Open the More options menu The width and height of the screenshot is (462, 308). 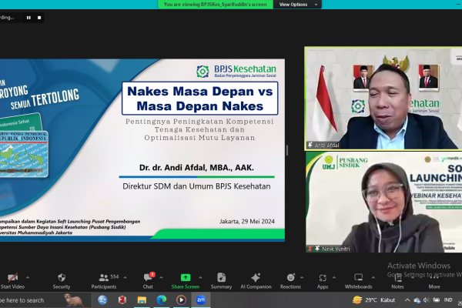point(434,281)
